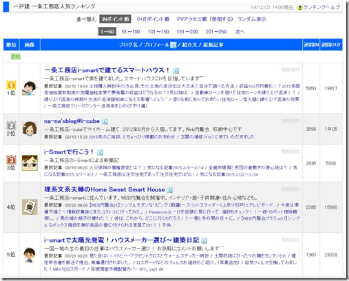Select page range 1〜50
This screenshot has height=281, width=349.
[x=107, y=32]
